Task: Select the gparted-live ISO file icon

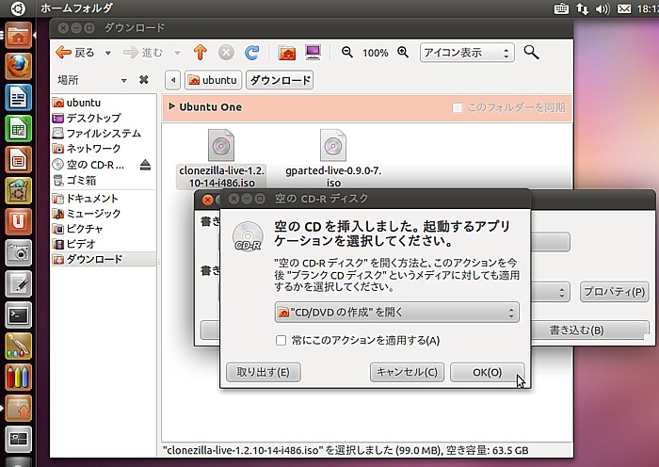Action: tap(333, 145)
